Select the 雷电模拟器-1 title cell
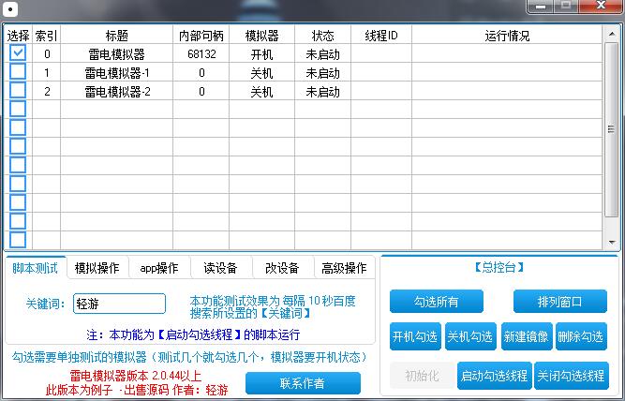 coord(117,72)
